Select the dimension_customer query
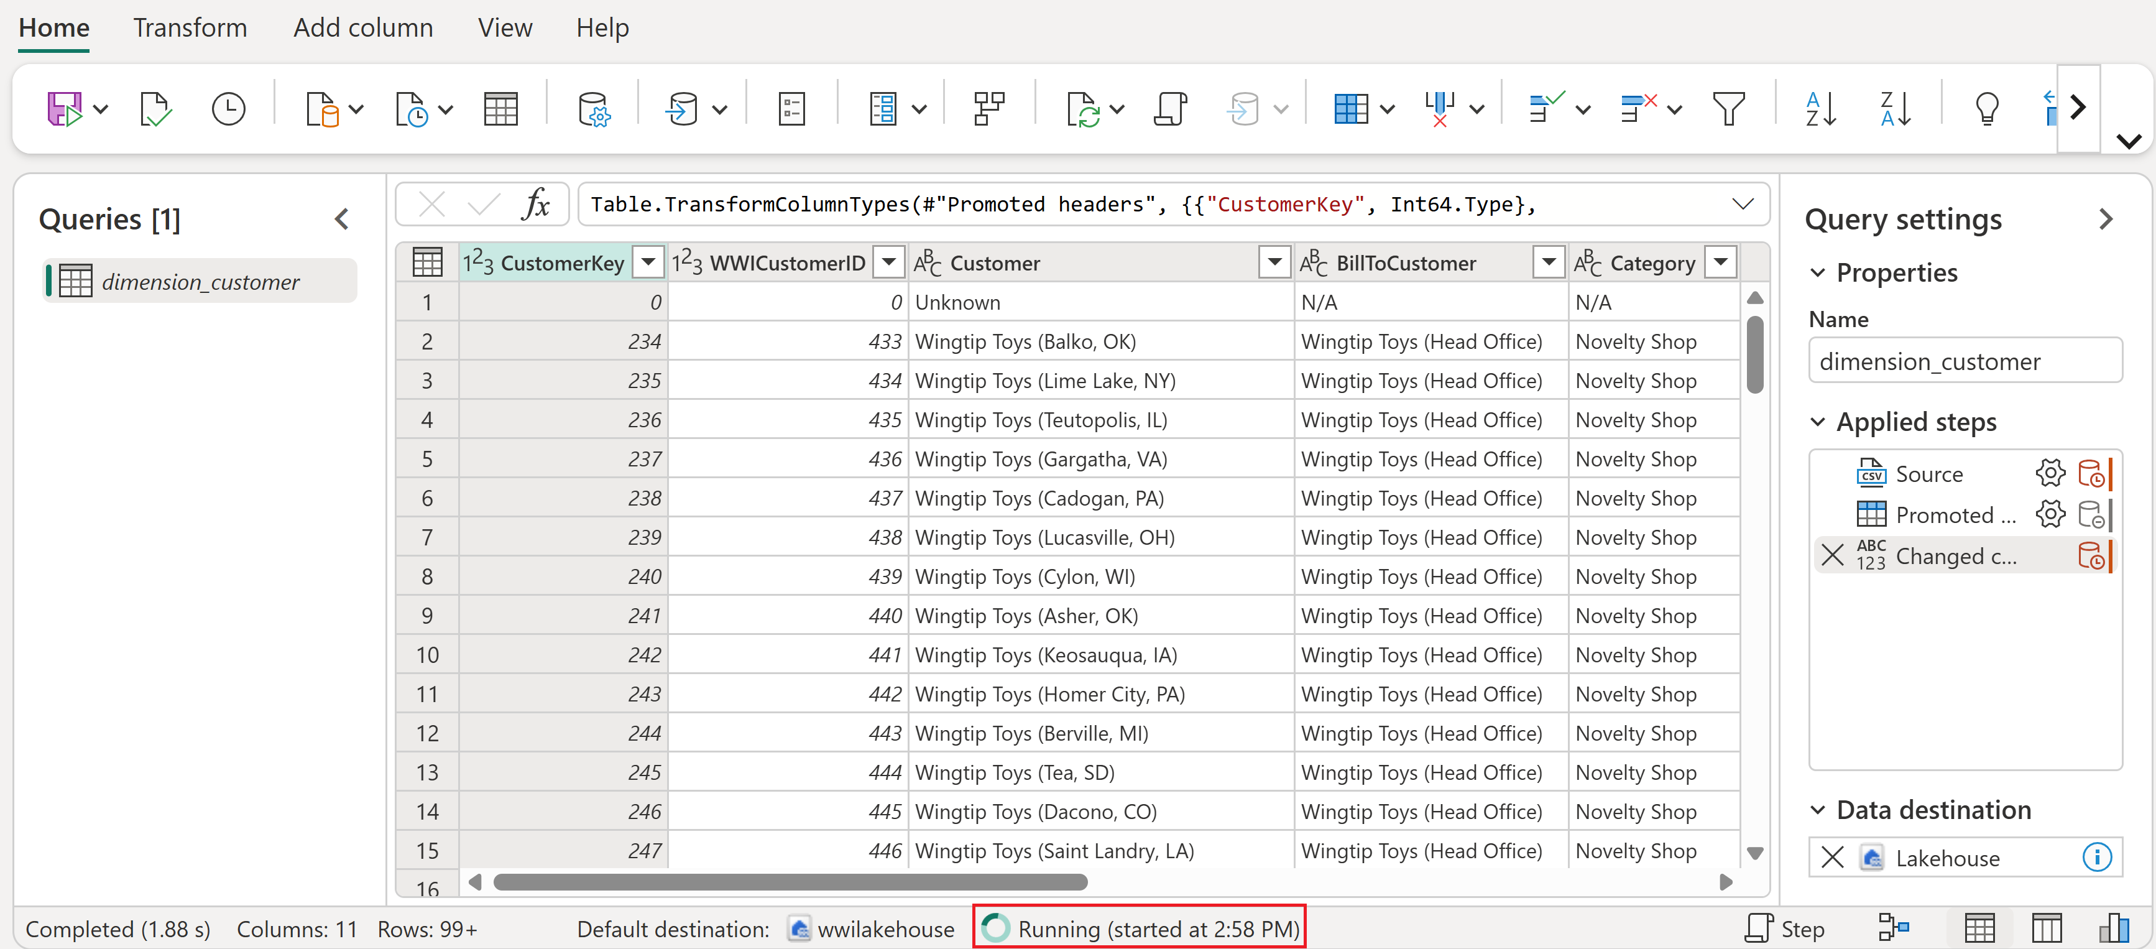Viewport: 2156px width, 949px height. 200,282
